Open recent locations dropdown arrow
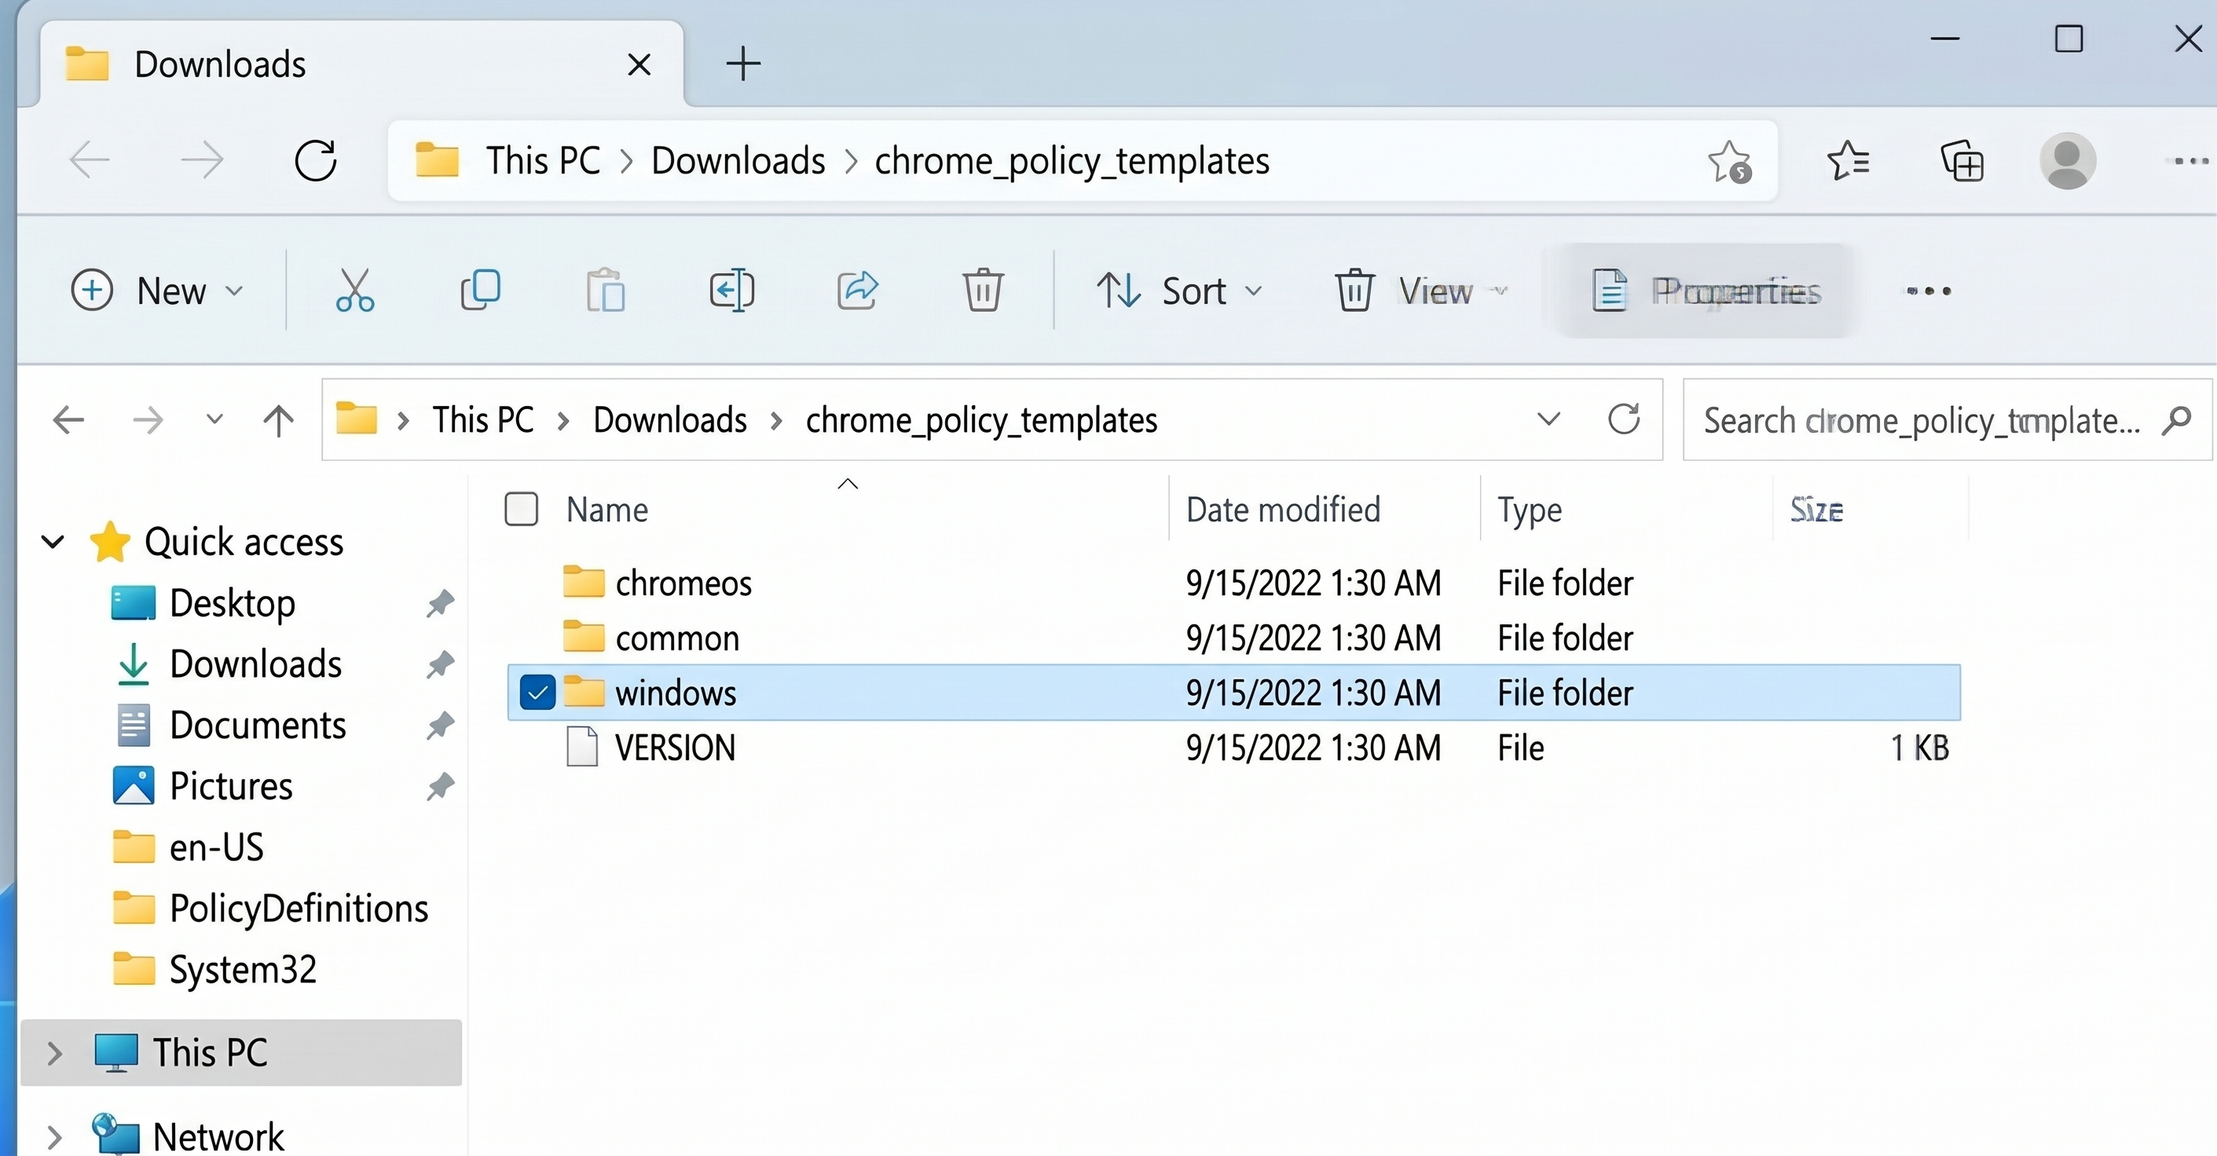 pos(214,419)
